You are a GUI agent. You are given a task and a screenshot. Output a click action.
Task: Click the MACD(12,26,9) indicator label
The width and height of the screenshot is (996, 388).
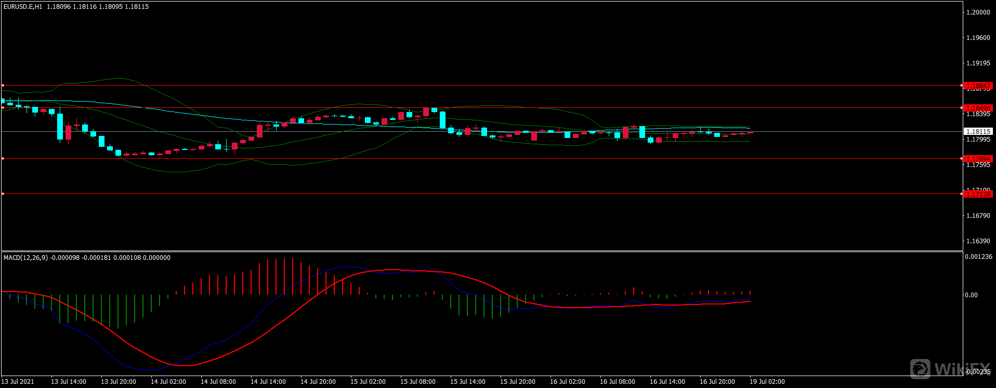[25, 258]
